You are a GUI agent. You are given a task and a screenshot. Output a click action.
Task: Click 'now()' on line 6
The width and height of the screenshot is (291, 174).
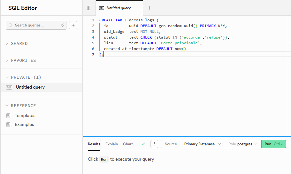[x=180, y=49]
